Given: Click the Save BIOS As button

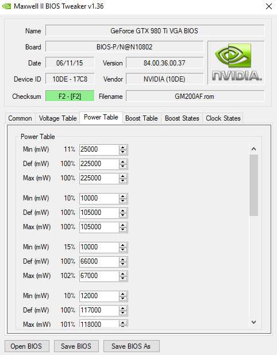Looking at the screenshot, I should coord(131,346).
